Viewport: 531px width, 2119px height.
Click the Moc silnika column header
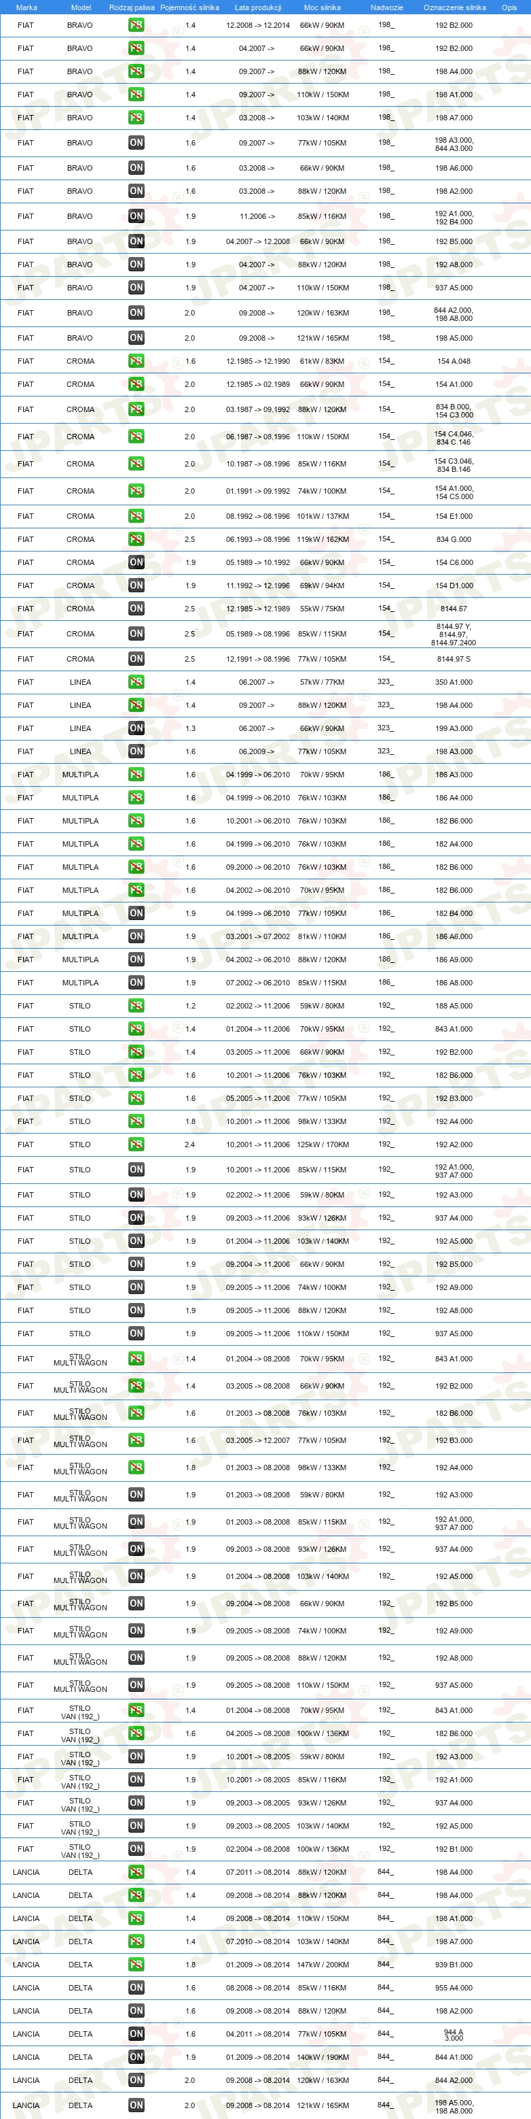pos(323,7)
